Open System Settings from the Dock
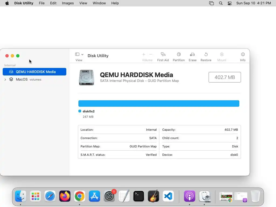The width and height of the screenshot is (276, 207). [109, 196]
